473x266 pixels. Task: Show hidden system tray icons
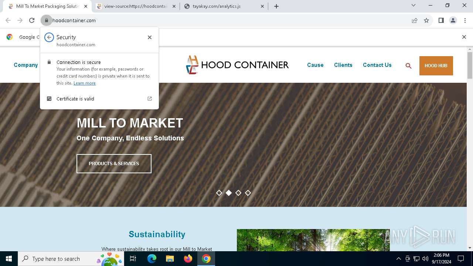pos(398,259)
